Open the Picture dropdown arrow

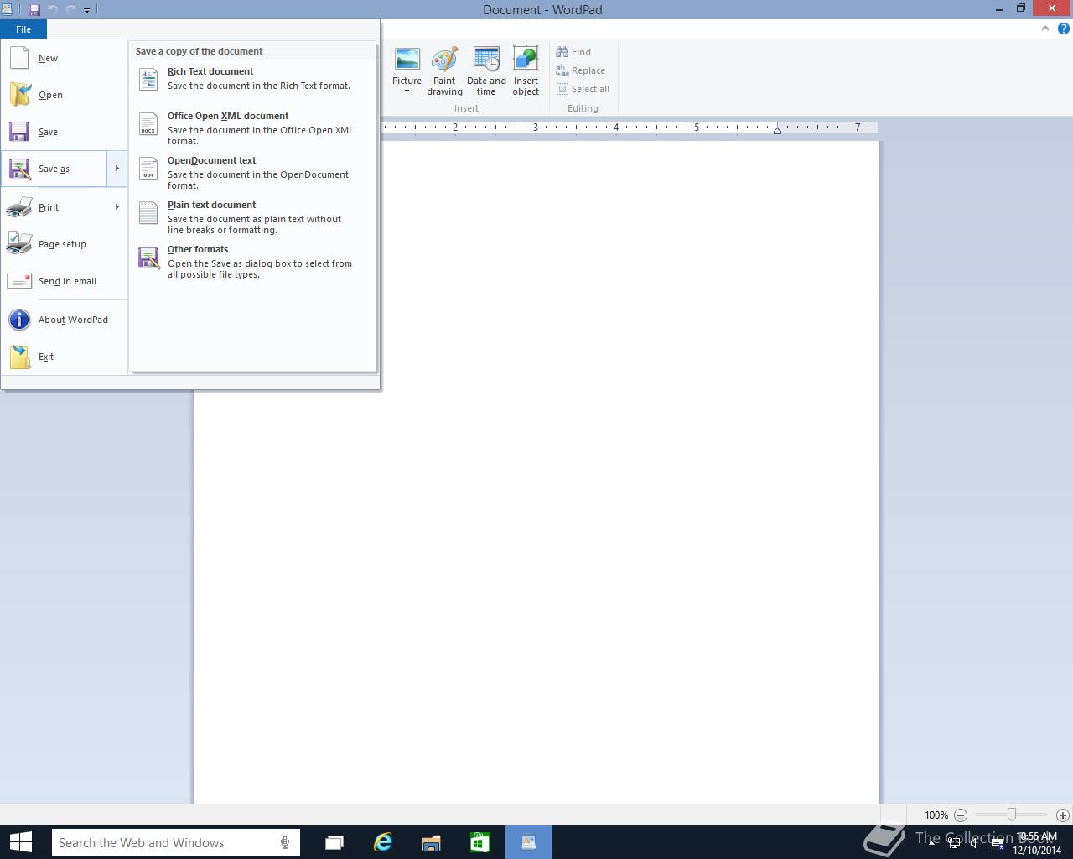[407, 91]
